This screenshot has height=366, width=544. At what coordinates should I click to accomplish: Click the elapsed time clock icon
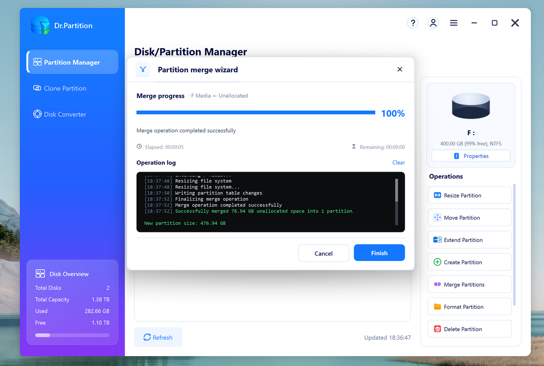click(139, 147)
